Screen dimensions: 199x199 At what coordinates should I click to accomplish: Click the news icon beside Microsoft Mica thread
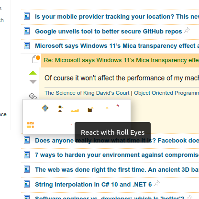click(x=27, y=46)
